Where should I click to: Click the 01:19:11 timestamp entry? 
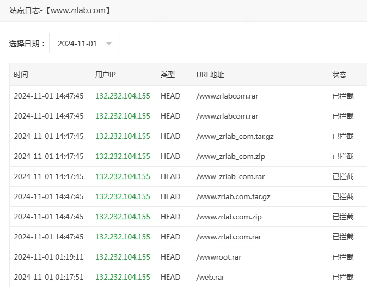[48, 257]
